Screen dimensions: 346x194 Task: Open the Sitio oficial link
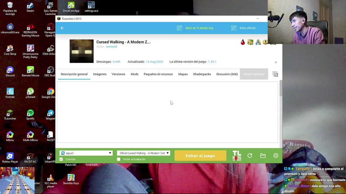point(243,28)
